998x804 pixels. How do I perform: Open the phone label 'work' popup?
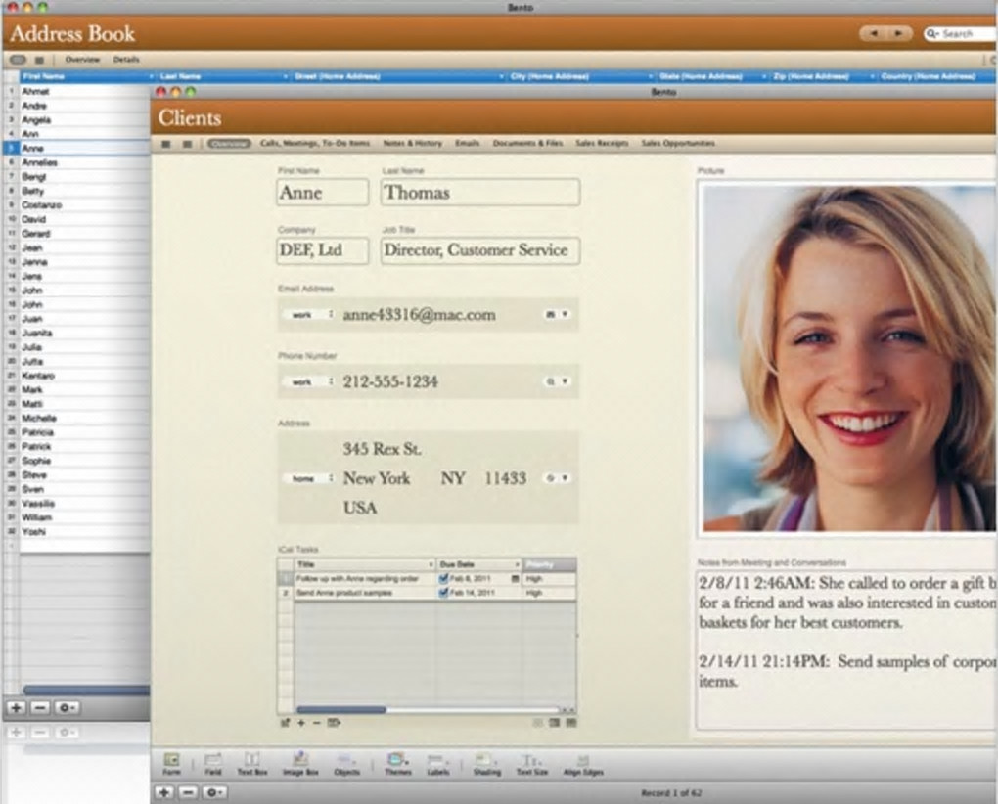[x=308, y=382]
